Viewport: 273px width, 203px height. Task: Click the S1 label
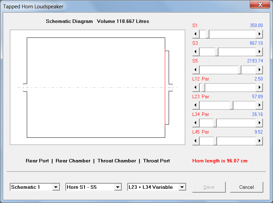(x=195, y=25)
